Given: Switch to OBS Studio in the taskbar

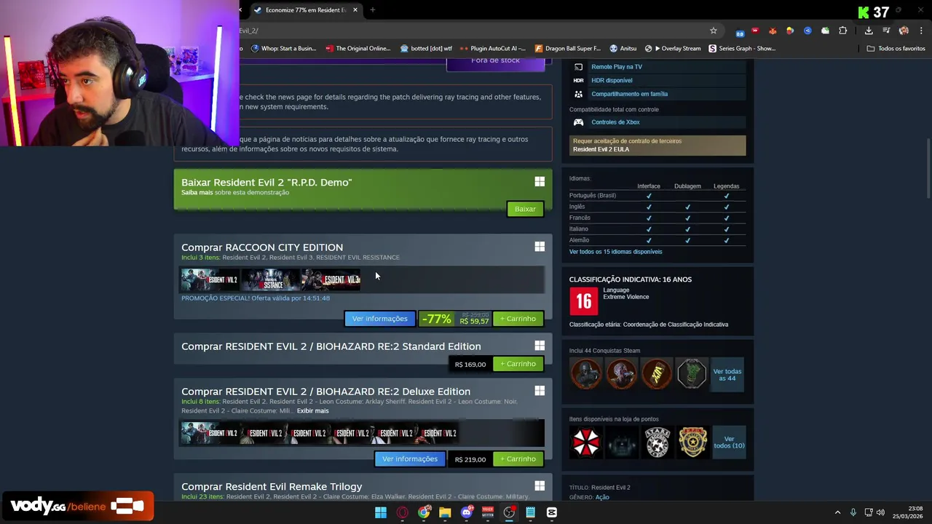Looking at the screenshot, I should pyautogui.click(x=509, y=512).
